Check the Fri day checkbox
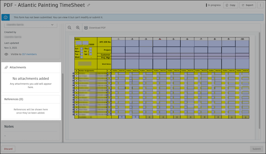 pos(90,51)
